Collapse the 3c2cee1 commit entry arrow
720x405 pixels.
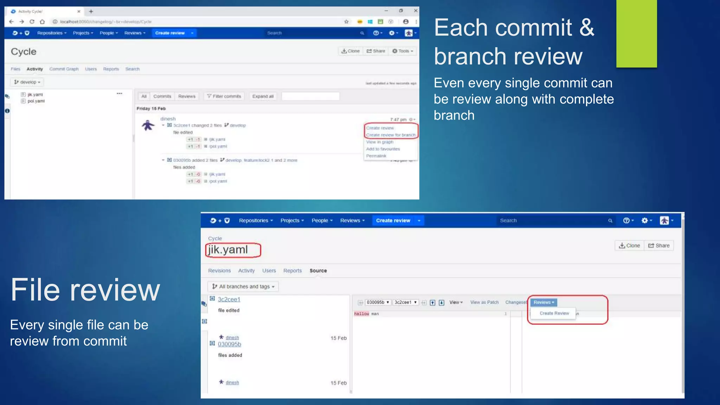pyautogui.click(x=163, y=125)
